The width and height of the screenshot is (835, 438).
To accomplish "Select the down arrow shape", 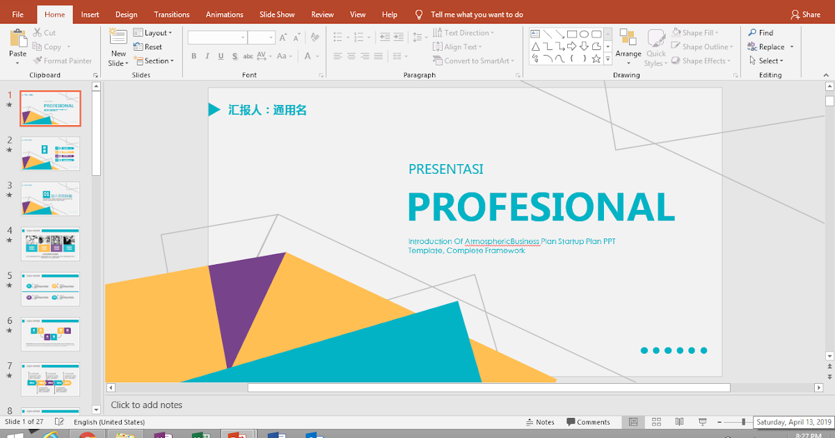I will click(584, 47).
